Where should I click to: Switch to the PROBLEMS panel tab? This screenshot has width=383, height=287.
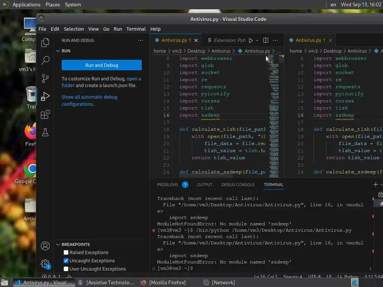[x=168, y=185]
